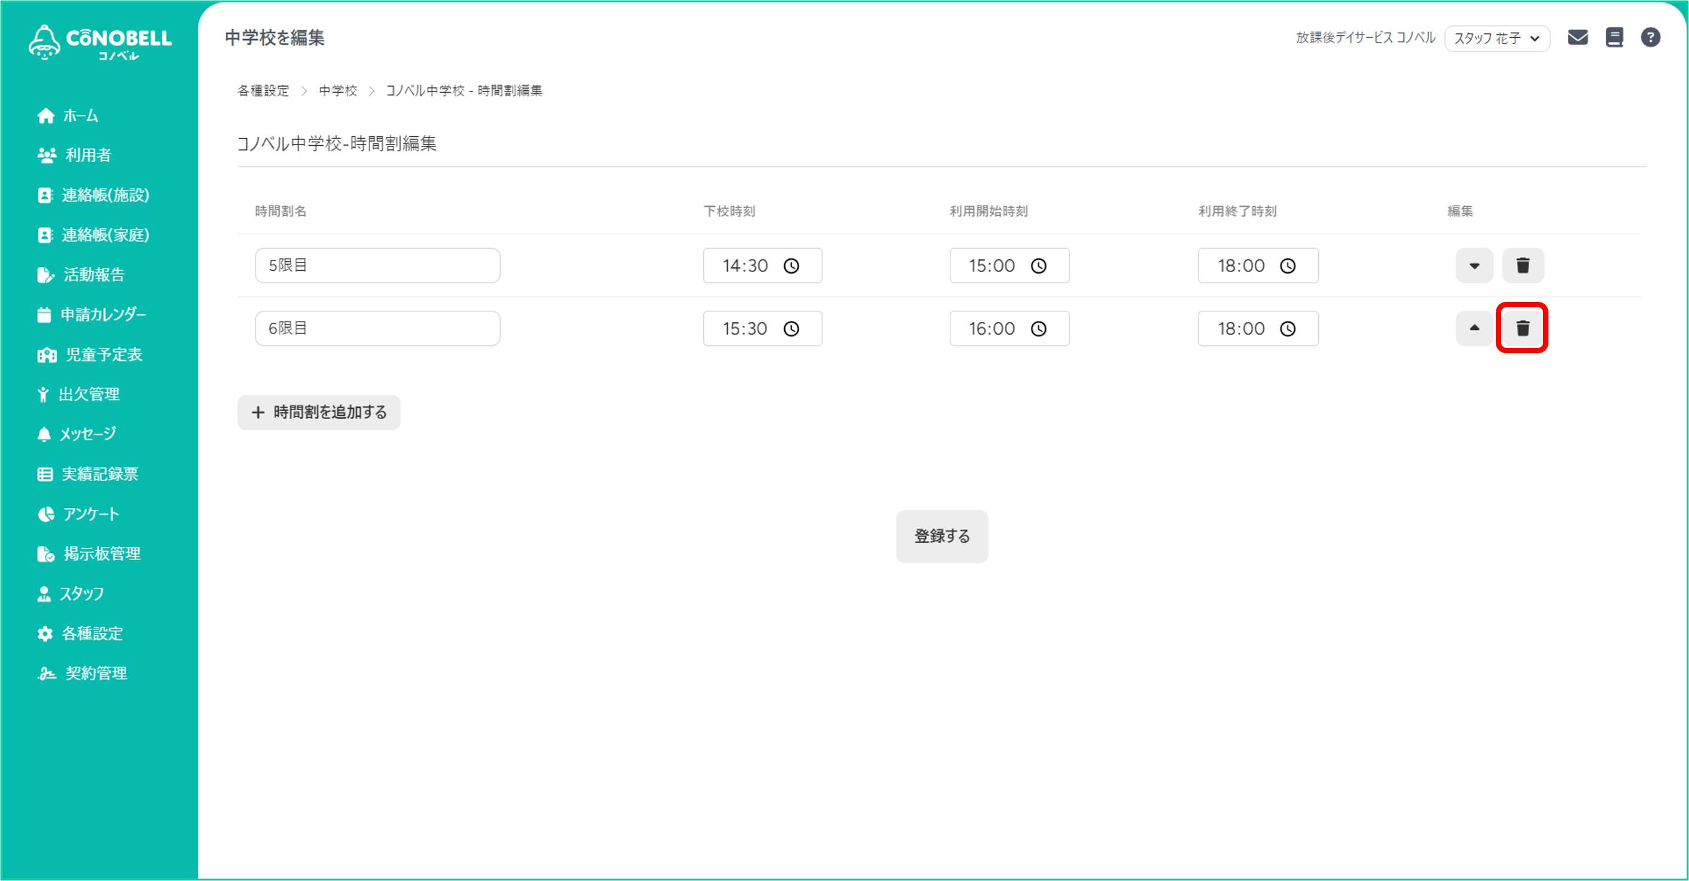
Task: Click the コノベル中学校 - 時間割編集 breadcrumb text
Action: pyautogui.click(x=464, y=90)
